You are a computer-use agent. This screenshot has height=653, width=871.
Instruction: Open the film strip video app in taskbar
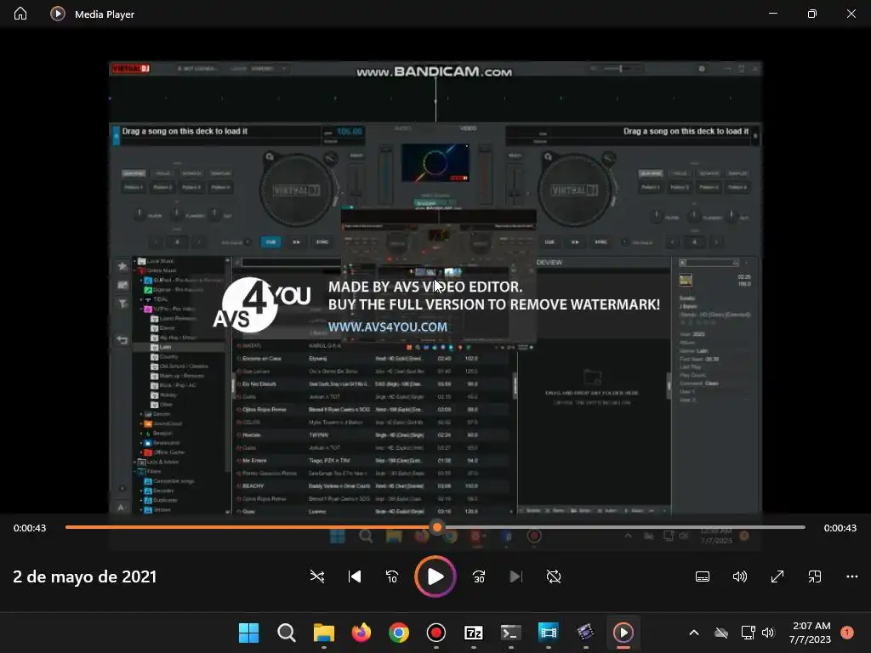tap(549, 633)
